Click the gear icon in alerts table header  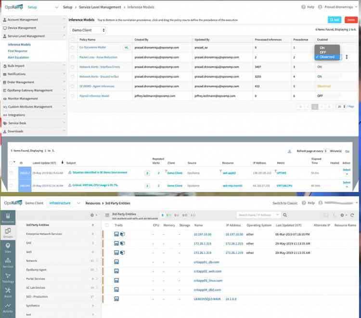[21, 163]
